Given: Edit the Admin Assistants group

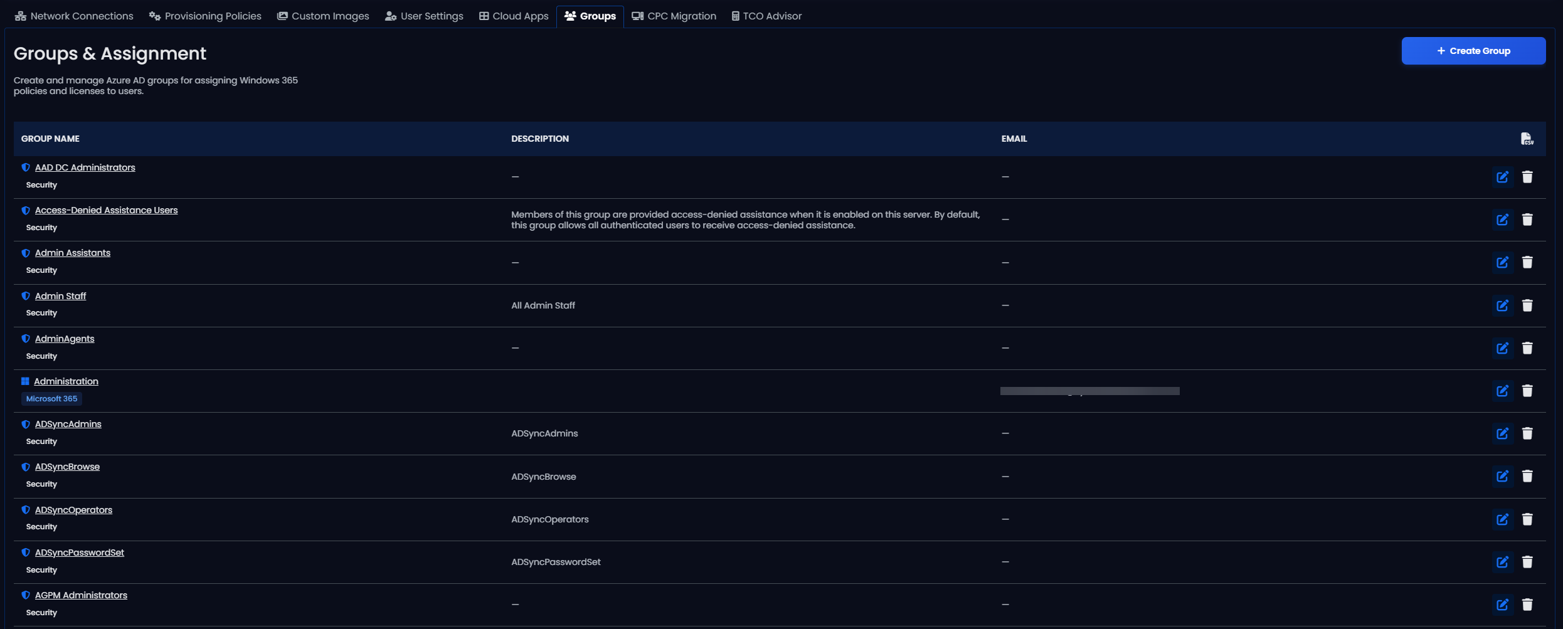Looking at the screenshot, I should click(1502, 263).
